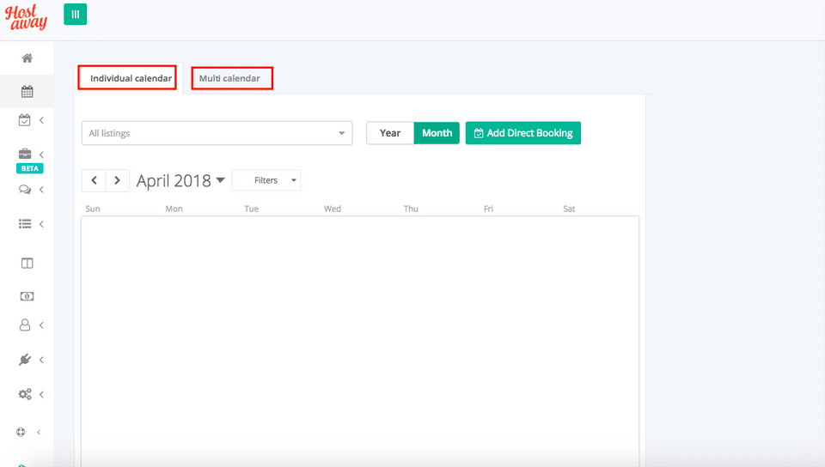Image resolution: width=825 pixels, height=467 pixels.
Task: Open the plug integrations sidebar icon
Action: 25,360
